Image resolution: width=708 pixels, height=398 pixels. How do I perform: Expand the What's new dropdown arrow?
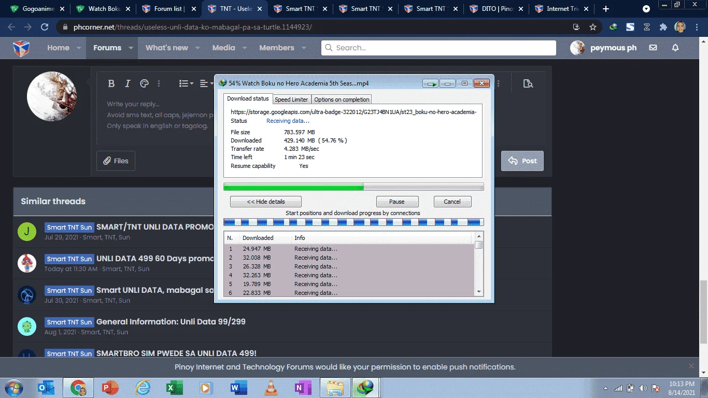(197, 48)
